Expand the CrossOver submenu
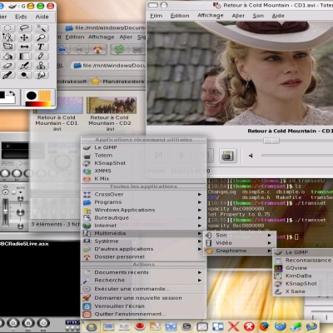Viewport: 333px width, 333px height. pos(143,195)
